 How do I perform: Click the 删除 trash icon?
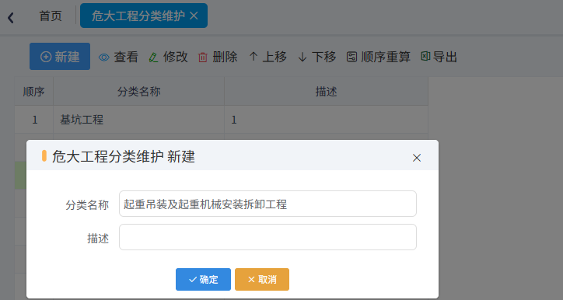pos(203,58)
